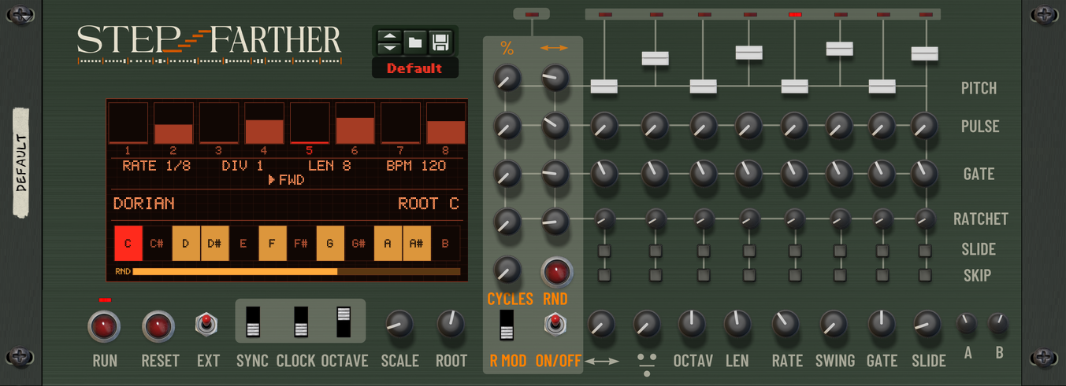Click the bottom RATE knob

tap(787, 324)
